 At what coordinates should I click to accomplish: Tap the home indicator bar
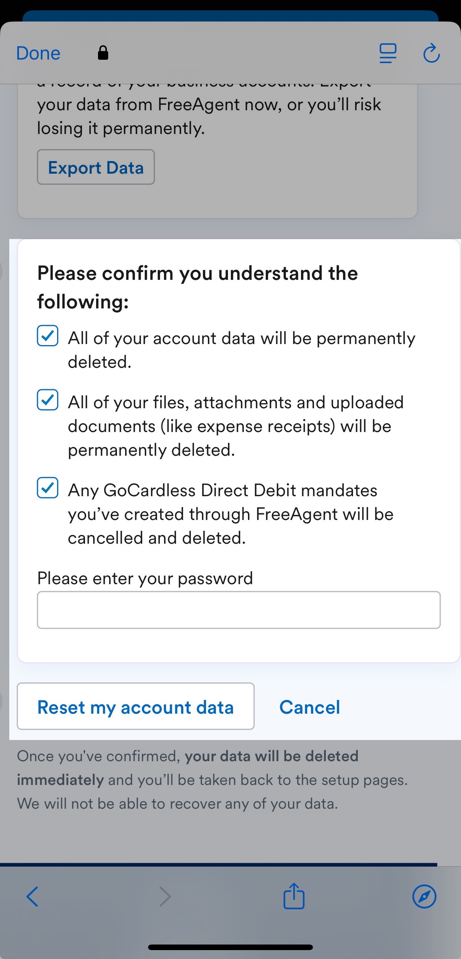pos(230,947)
